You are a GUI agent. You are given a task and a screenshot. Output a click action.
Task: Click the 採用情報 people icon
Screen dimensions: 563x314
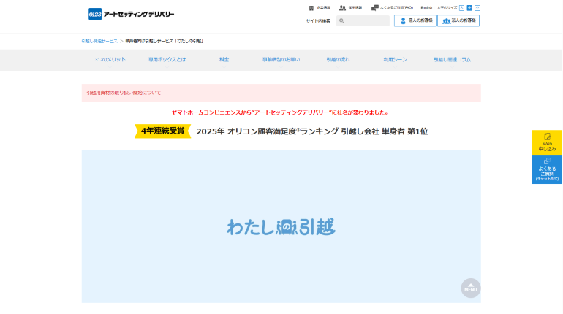pos(342,8)
